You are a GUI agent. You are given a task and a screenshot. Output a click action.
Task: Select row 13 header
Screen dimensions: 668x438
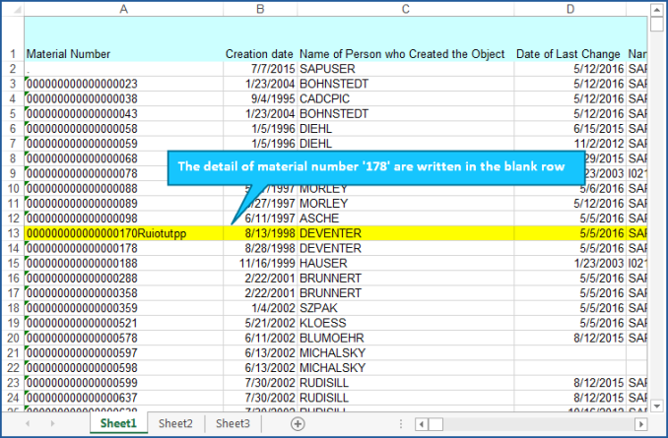[13, 233]
